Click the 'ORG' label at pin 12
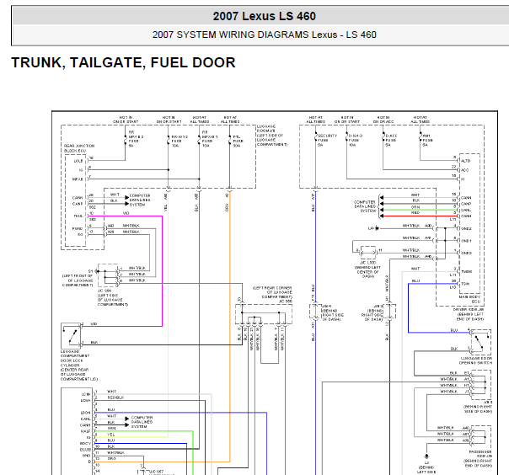 111,459
